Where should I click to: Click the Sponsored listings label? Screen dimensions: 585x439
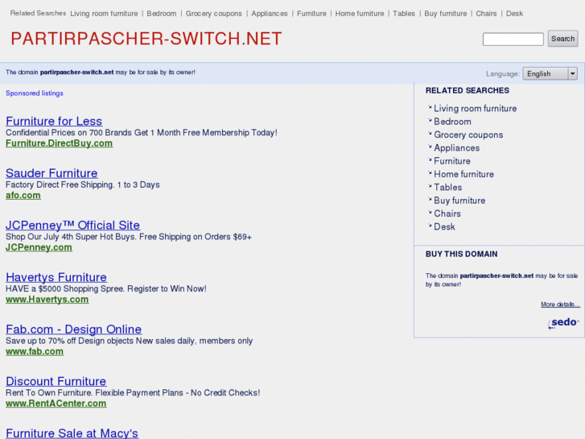click(x=35, y=93)
